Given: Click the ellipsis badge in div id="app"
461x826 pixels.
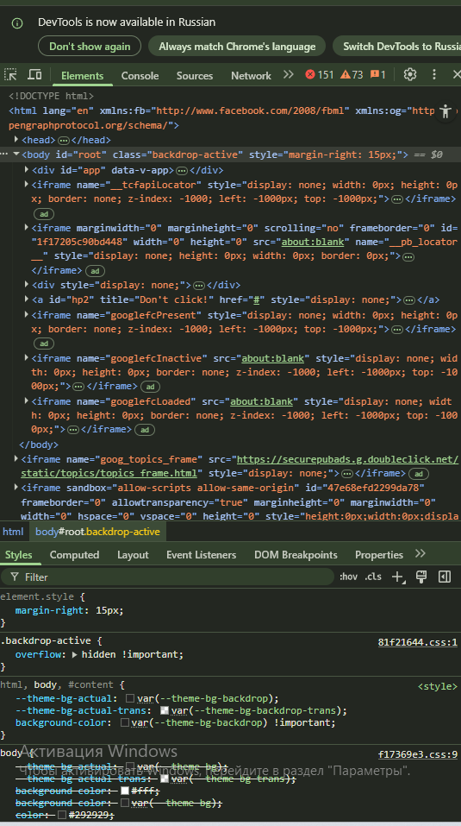Looking at the screenshot, I should (181, 171).
